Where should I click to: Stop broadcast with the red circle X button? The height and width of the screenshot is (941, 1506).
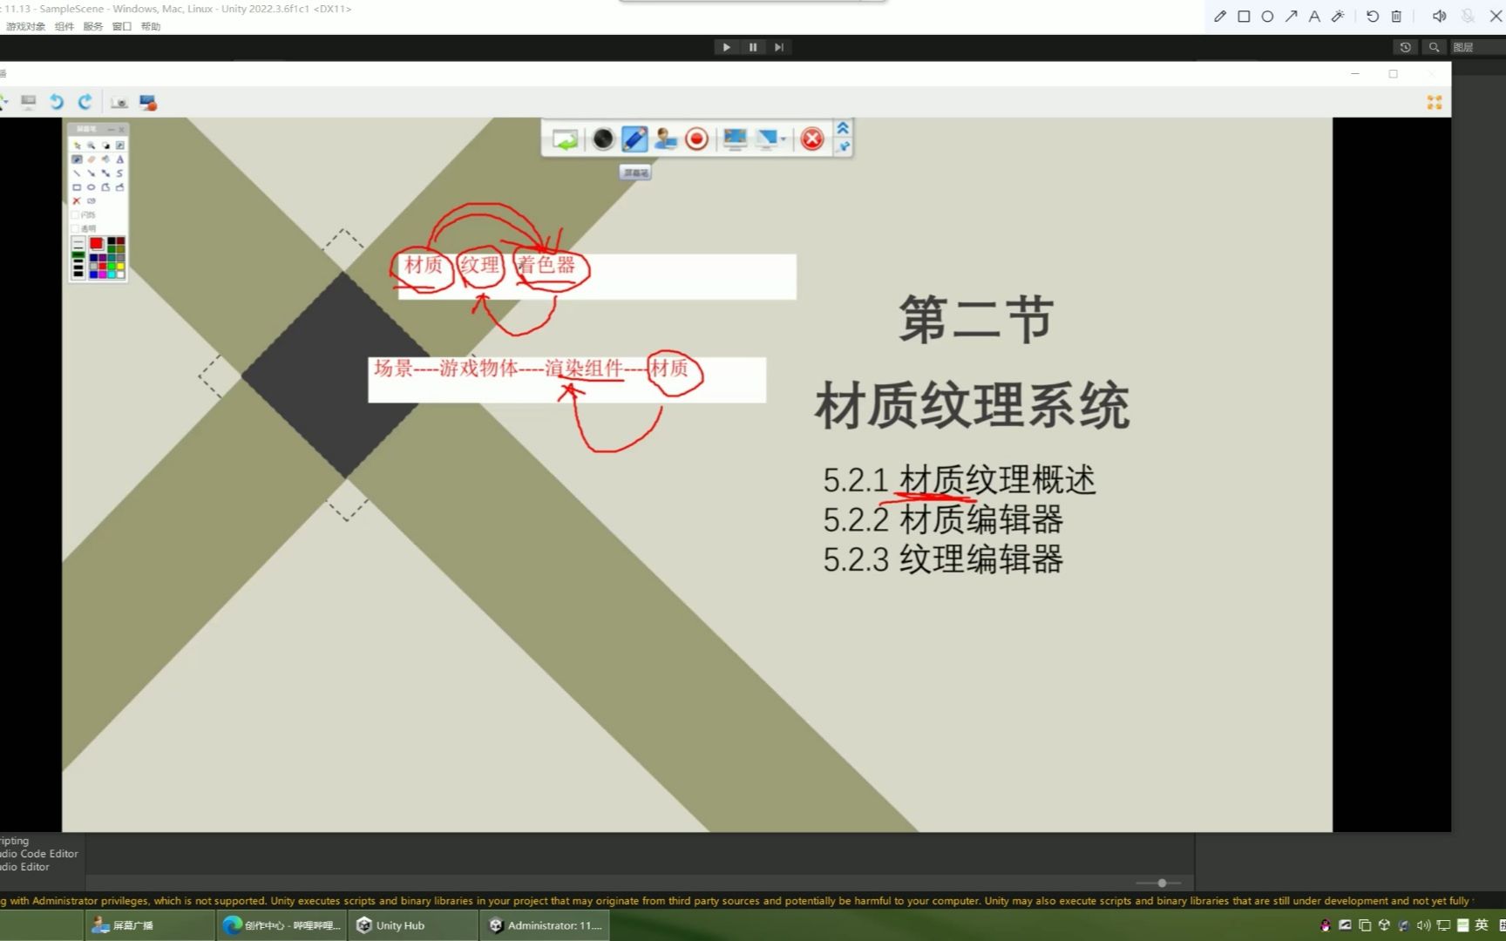click(x=812, y=139)
